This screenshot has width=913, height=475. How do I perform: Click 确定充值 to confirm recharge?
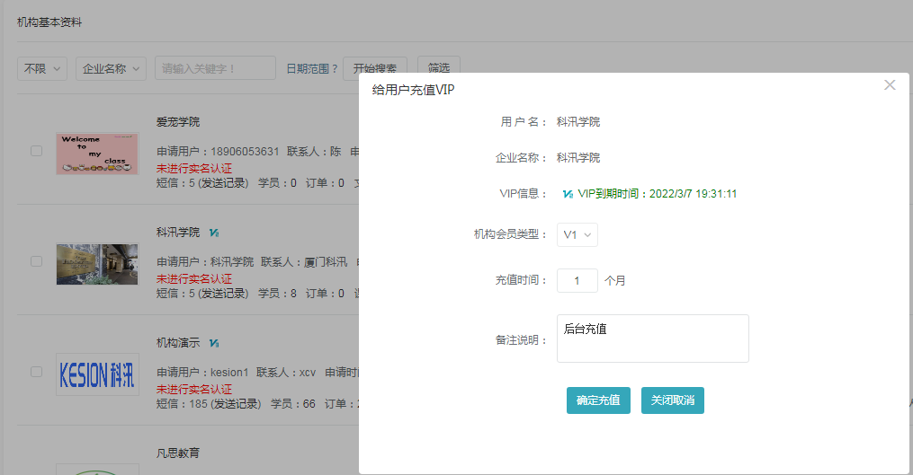(x=598, y=400)
